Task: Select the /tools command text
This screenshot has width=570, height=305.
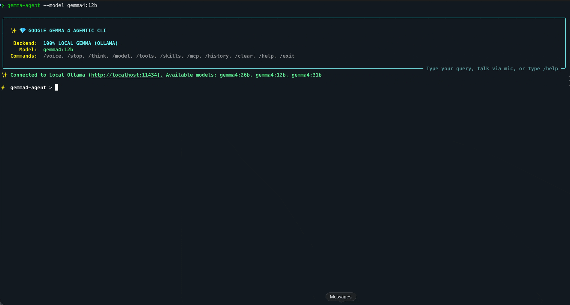Action: coord(145,56)
